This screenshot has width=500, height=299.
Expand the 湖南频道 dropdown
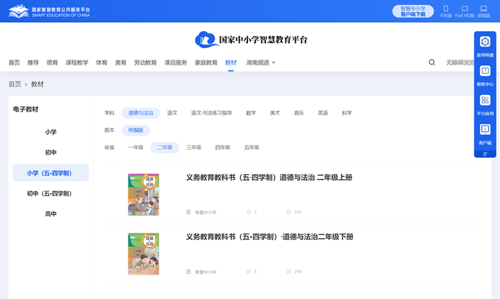pos(260,62)
